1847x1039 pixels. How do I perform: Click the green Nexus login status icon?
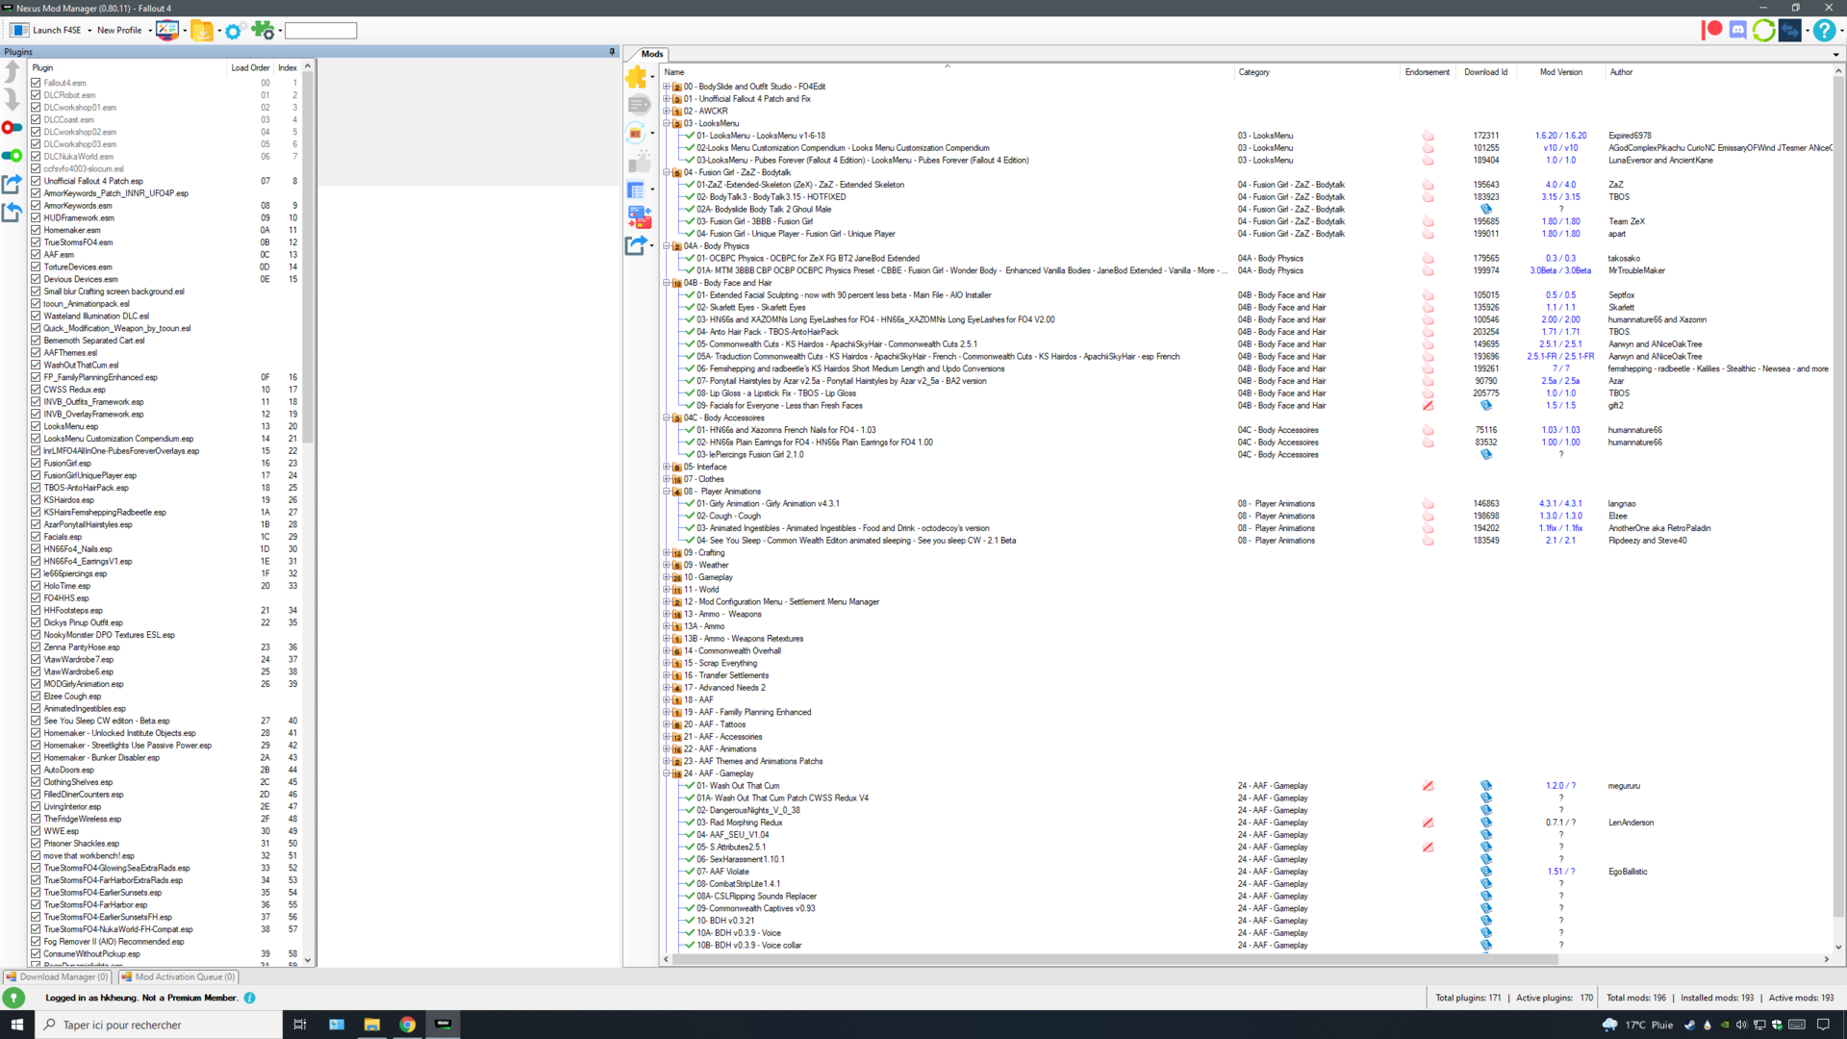click(13, 999)
